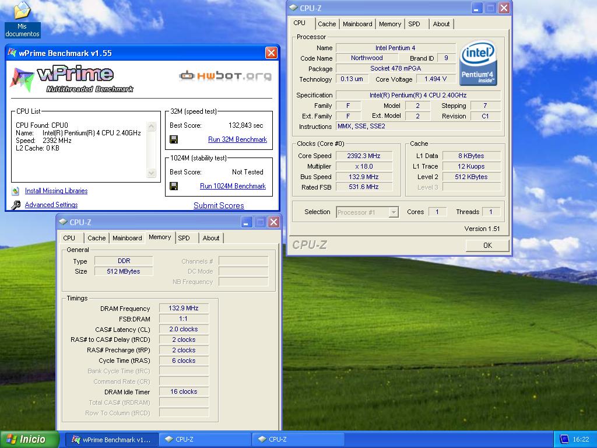Open About tab in CPU-Z CPU window

click(x=441, y=24)
